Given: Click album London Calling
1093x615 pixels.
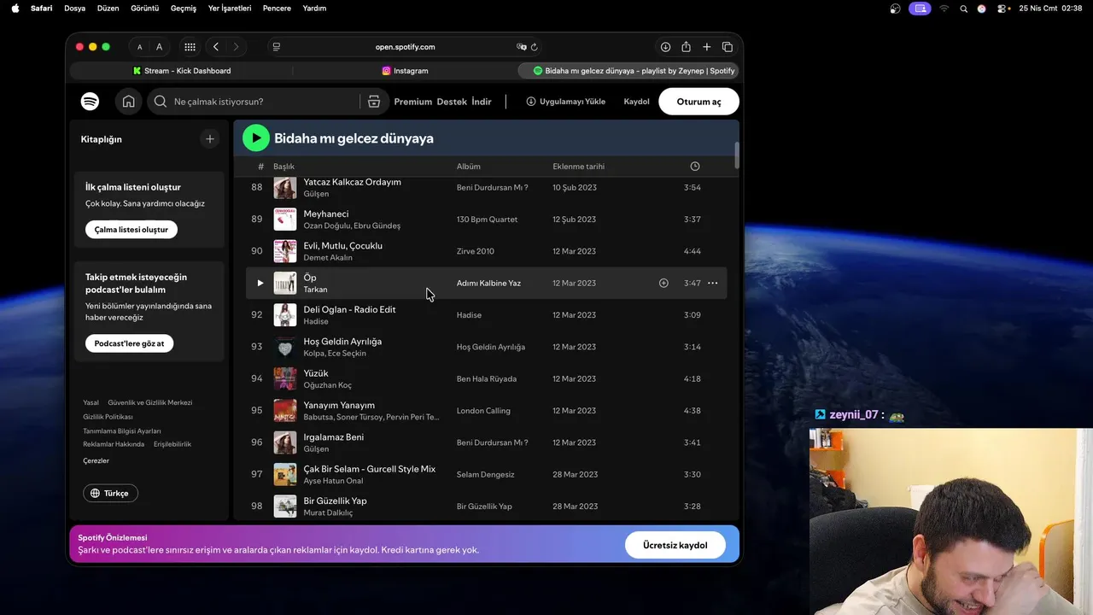Looking at the screenshot, I should click(483, 411).
